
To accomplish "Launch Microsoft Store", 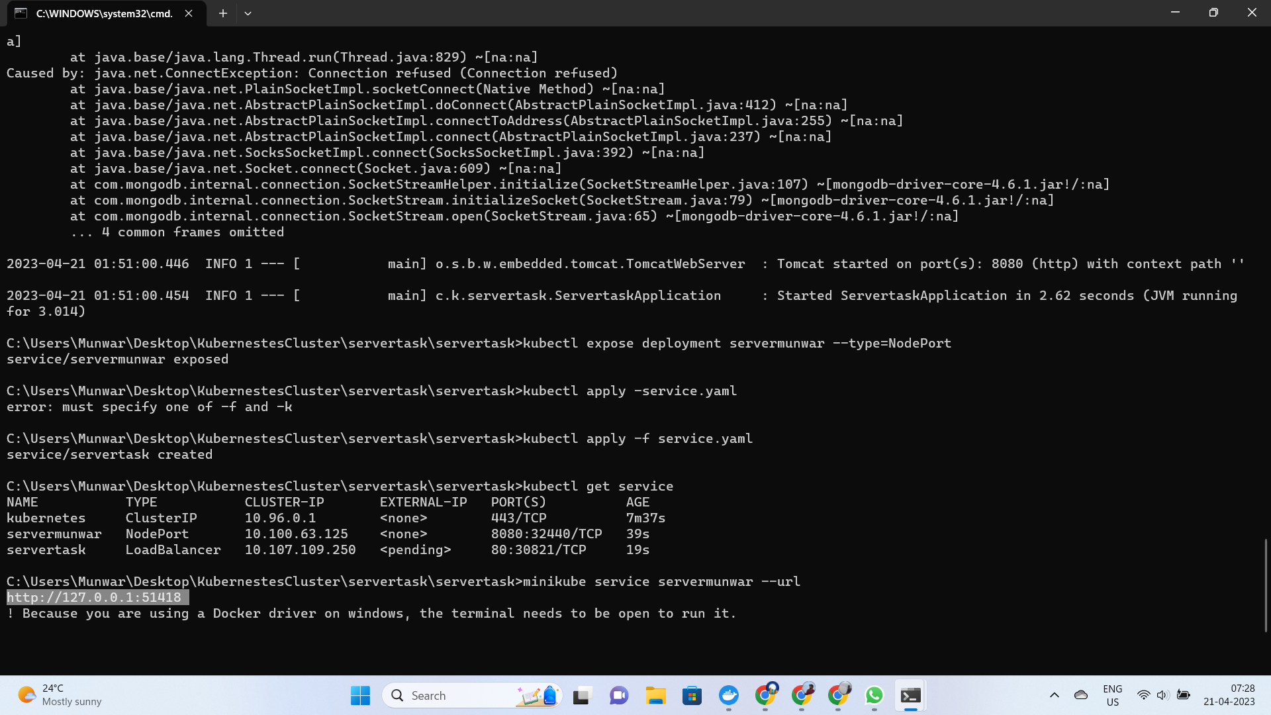I will [x=692, y=695].
